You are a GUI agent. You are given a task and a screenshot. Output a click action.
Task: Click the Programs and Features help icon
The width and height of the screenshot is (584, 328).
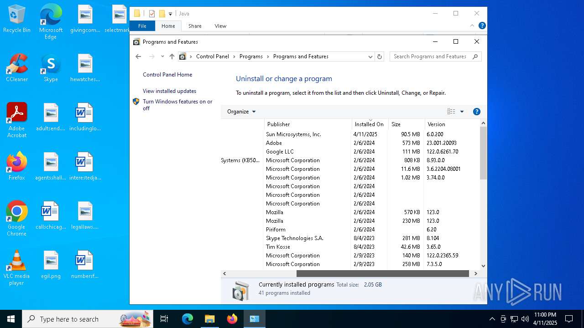[477, 112]
